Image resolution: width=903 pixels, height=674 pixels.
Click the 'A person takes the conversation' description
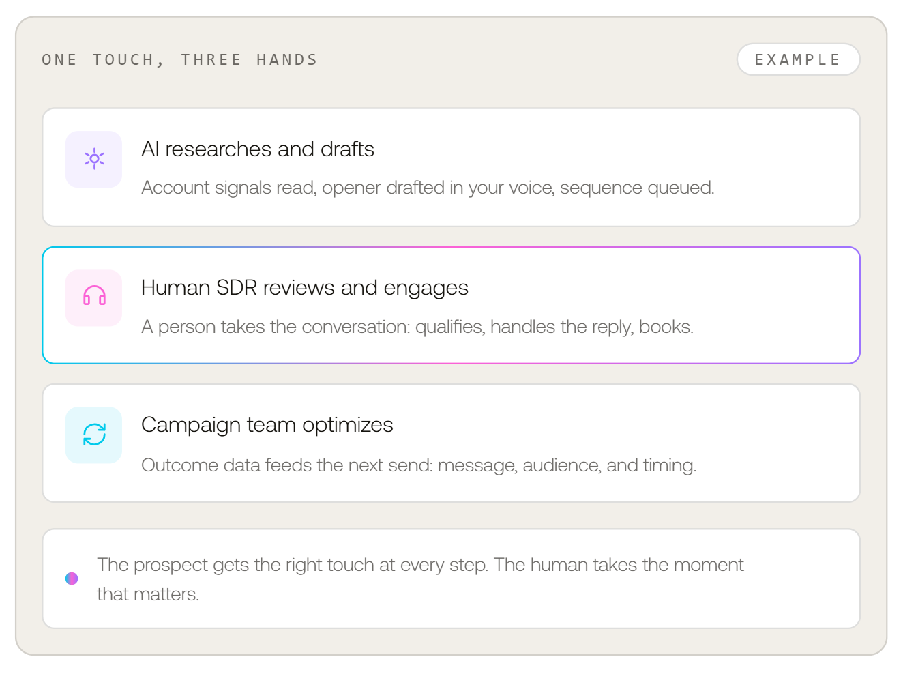click(417, 327)
